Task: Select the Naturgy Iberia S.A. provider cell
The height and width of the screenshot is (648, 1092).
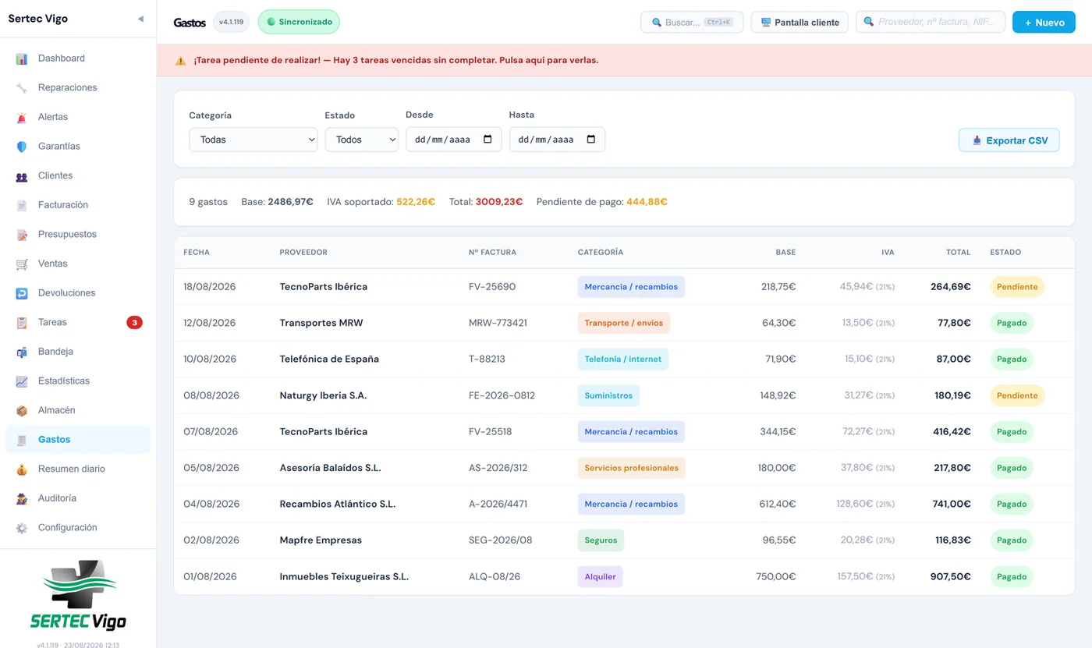Action: (323, 395)
